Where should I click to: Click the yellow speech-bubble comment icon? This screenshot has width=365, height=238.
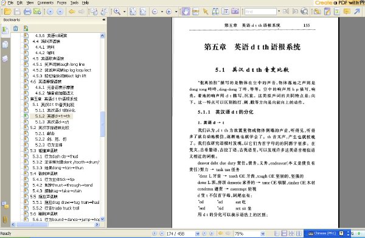click(x=347, y=12)
